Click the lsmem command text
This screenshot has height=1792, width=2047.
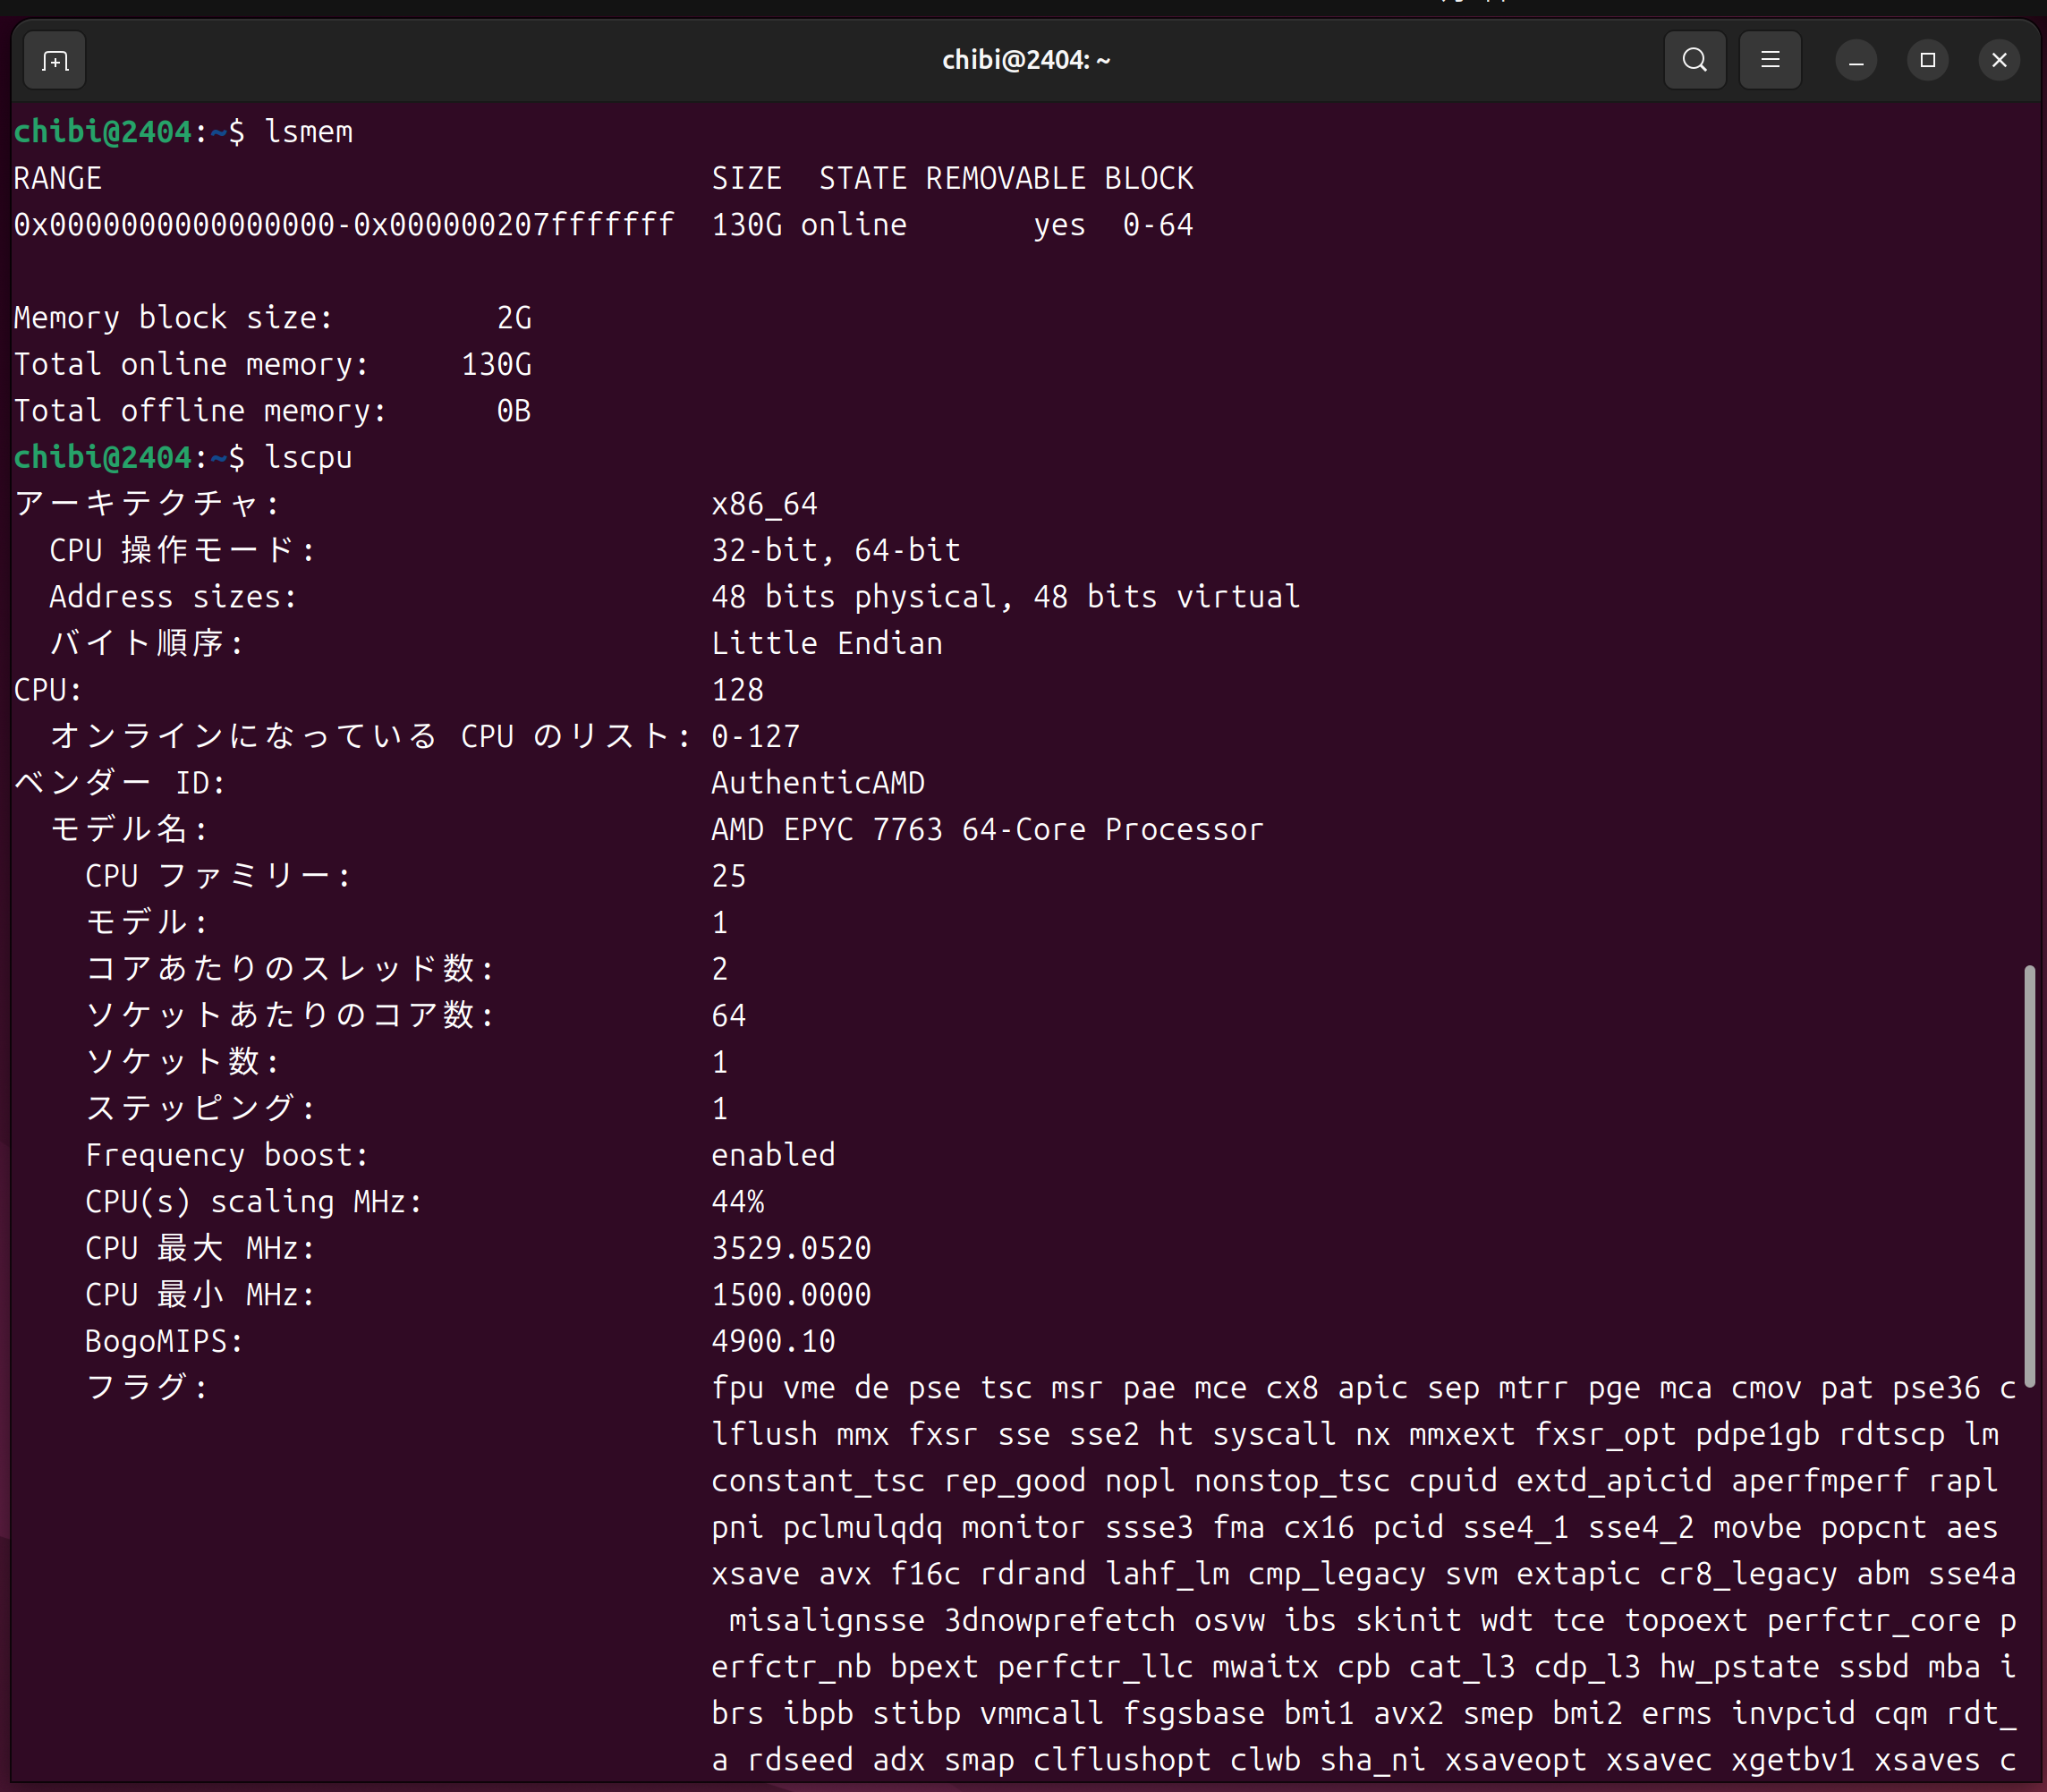[308, 132]
